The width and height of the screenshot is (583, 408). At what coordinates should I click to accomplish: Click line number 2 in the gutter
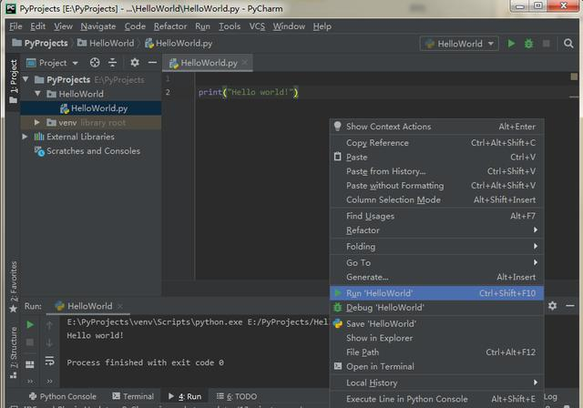click(x=168, y=92)
